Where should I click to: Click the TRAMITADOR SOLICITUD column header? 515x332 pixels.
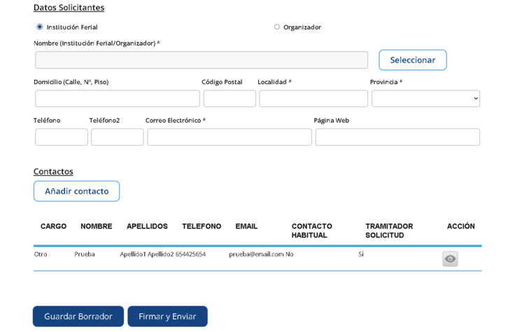[x=389, y=230]
